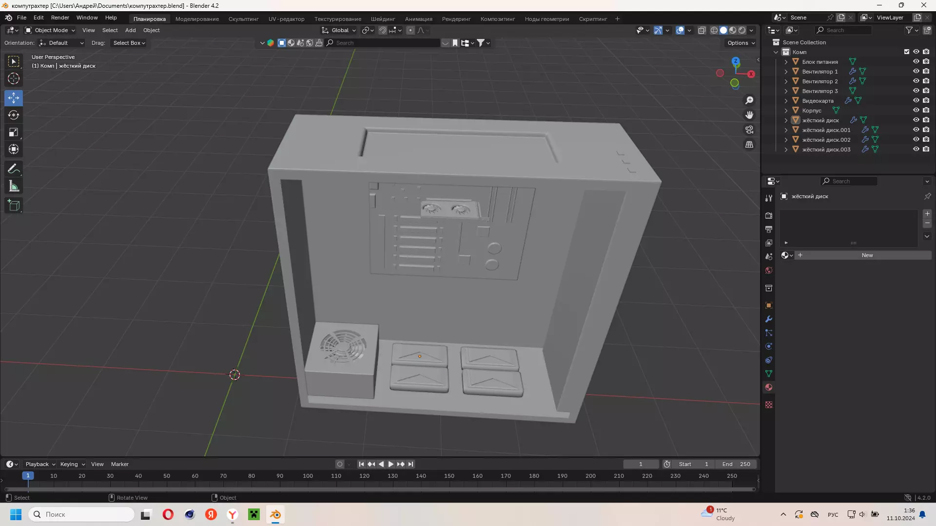Screen dimensions: 936x526
Task: Uncheck the Комп collection checkbox
Action: tap(907, 52)
